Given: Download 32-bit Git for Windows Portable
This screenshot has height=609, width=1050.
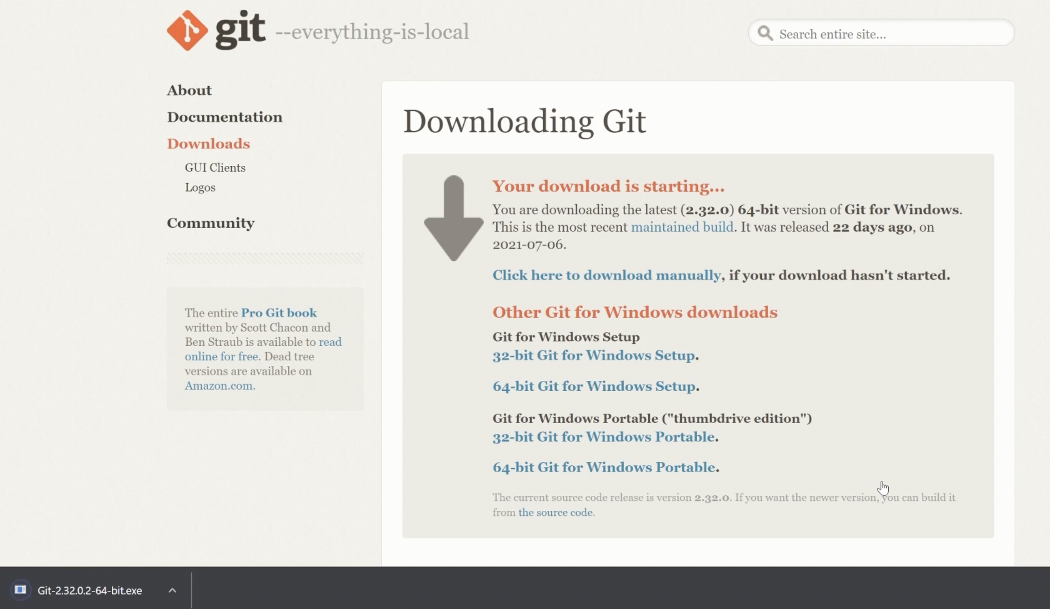Looking at the screenshot, I should coord(603,437).
